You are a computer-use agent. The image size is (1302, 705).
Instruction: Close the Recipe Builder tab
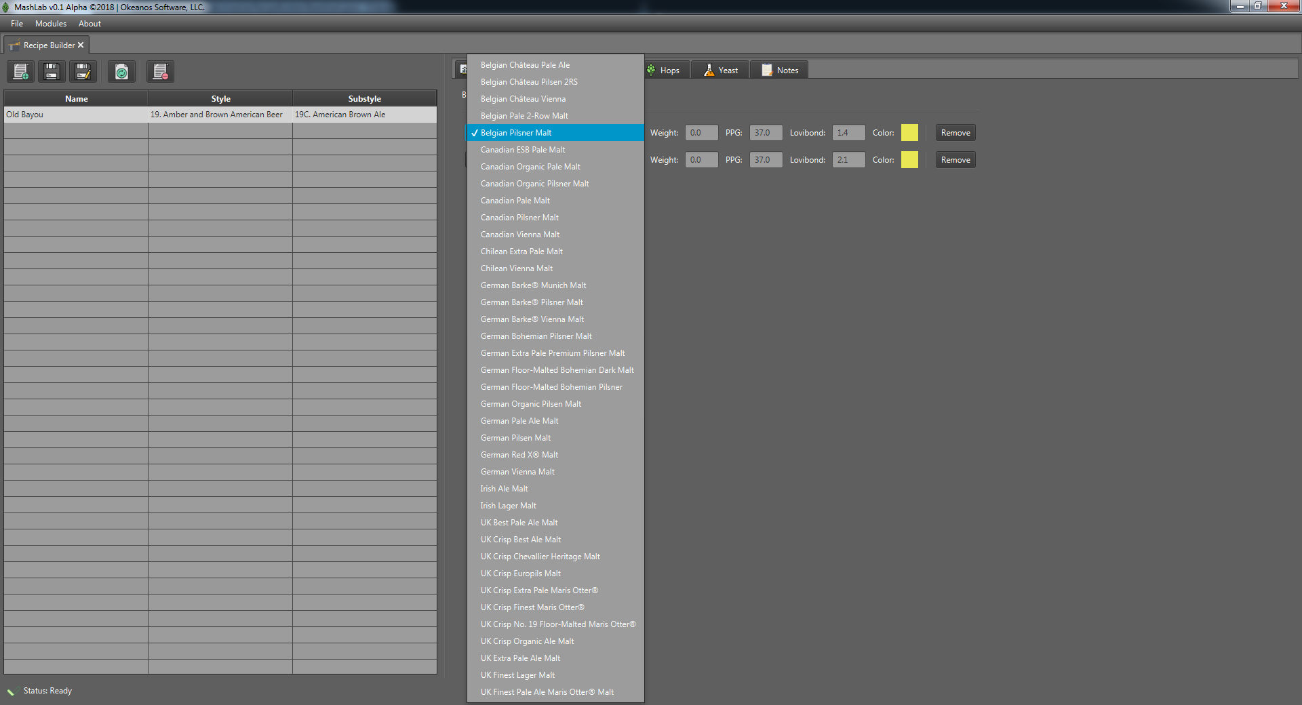click(x=81, y=45)
